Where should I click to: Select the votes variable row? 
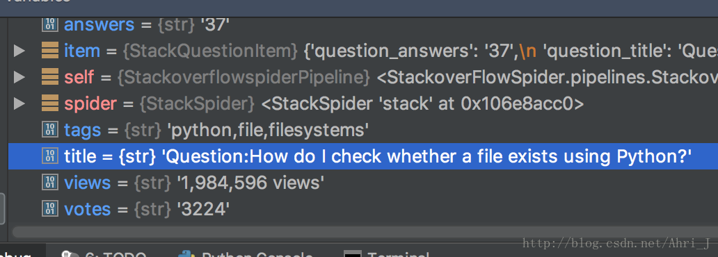point(363,210)
